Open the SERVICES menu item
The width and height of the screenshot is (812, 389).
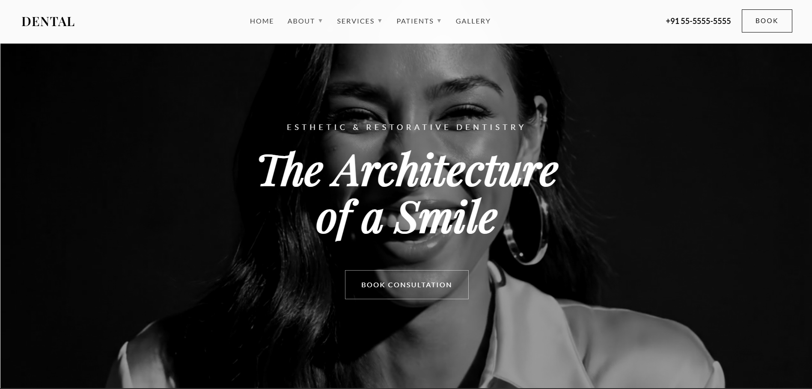[x=355, y=21]
